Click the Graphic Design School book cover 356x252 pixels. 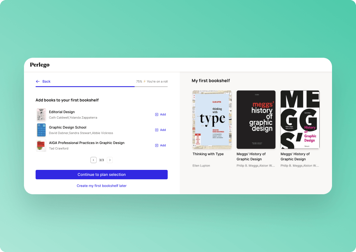pos(41,130)
